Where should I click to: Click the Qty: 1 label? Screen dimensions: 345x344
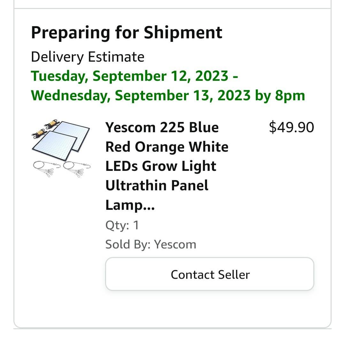point(122,225)
